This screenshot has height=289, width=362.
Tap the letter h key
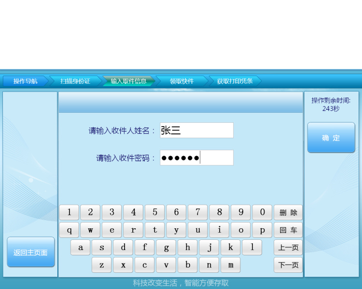coord(188,248)
